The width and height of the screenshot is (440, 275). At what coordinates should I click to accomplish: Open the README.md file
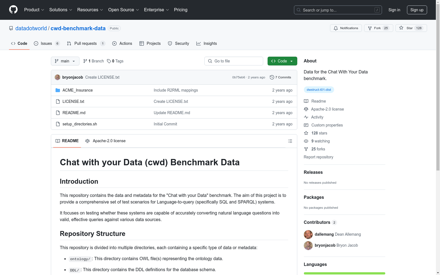pyautogui.click(x=74, y=113)
